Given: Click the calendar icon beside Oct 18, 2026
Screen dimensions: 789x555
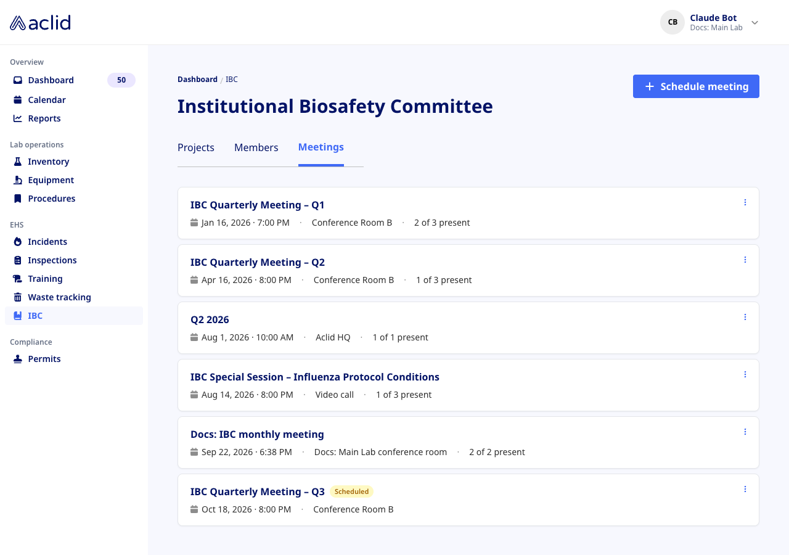Looking at the screenshot, I should click(194, 509).
